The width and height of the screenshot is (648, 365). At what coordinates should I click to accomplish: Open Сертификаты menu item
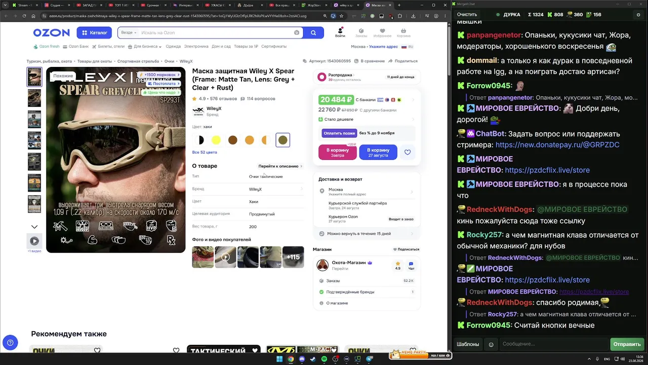[274, 47]
